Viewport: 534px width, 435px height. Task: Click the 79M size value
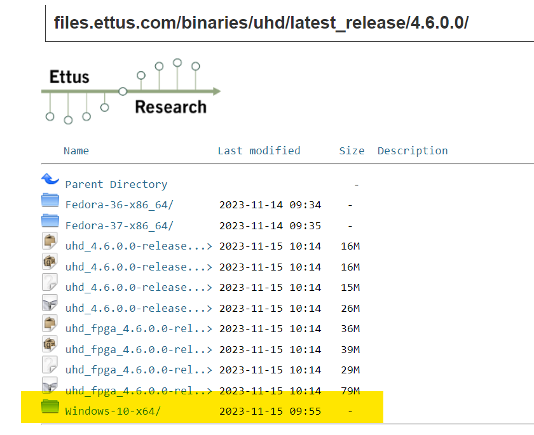[350, 391]
